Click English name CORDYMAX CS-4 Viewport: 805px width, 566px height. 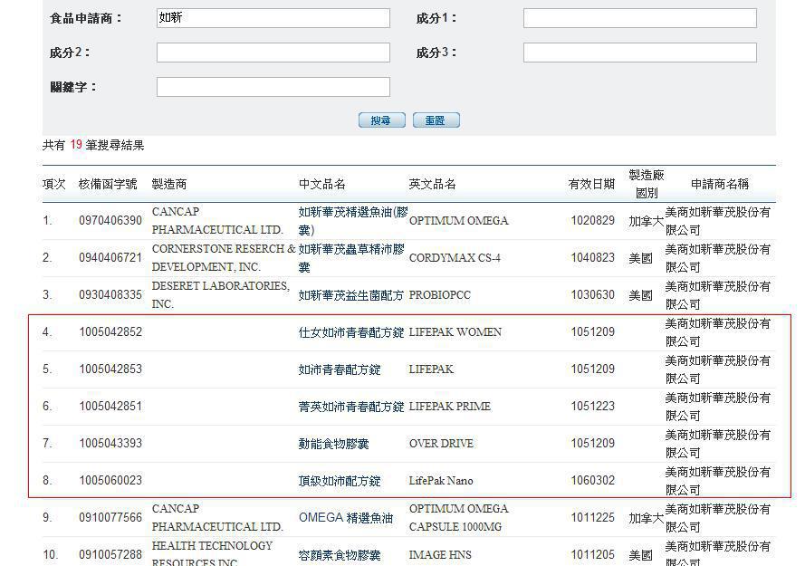click(x=455, y=258)
